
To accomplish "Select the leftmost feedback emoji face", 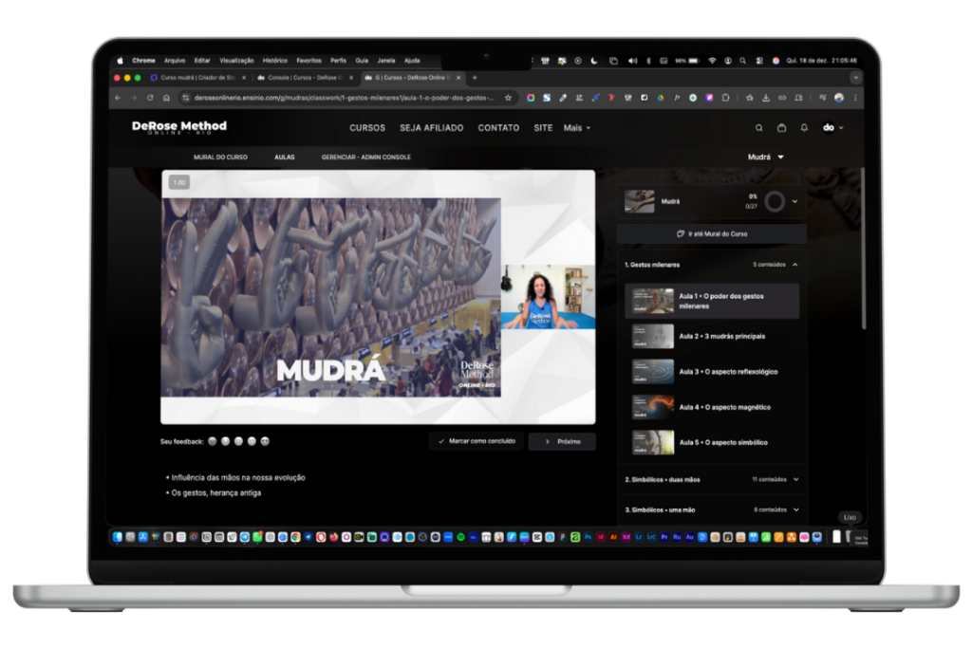I will click(213, 442).
